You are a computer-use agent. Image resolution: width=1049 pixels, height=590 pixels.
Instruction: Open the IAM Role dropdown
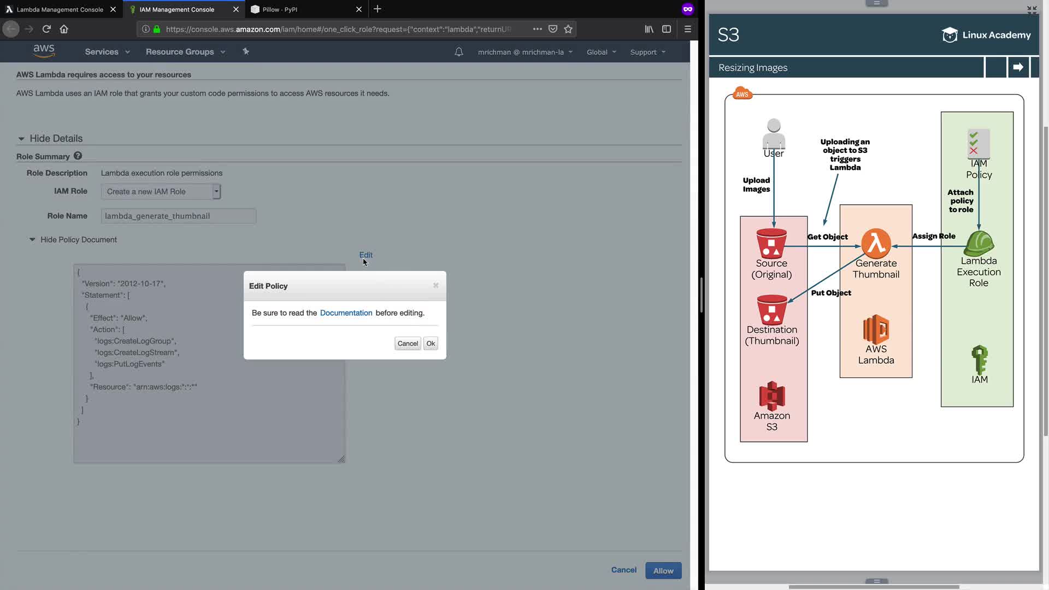[161, 192]
